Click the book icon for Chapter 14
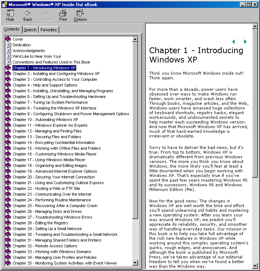This screenshot has width=260, height=271. tap(8, 142)
